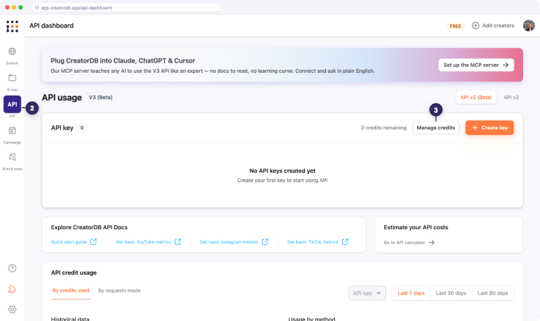Click the API usage heading
The height and width of the screenshot is (321, 540).
(x=62, y=98)
